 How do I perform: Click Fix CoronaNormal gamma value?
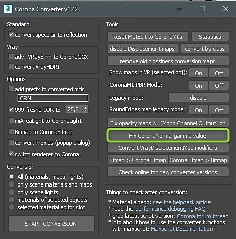click(x=168, y=136)
